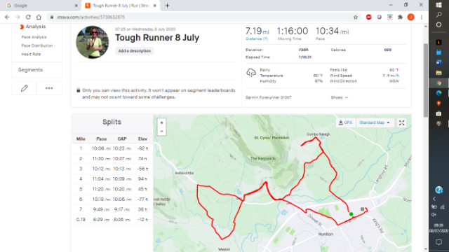Zoom out on the map with minus
This screenshot has width=449, height=252.
[x=162, y=132]
